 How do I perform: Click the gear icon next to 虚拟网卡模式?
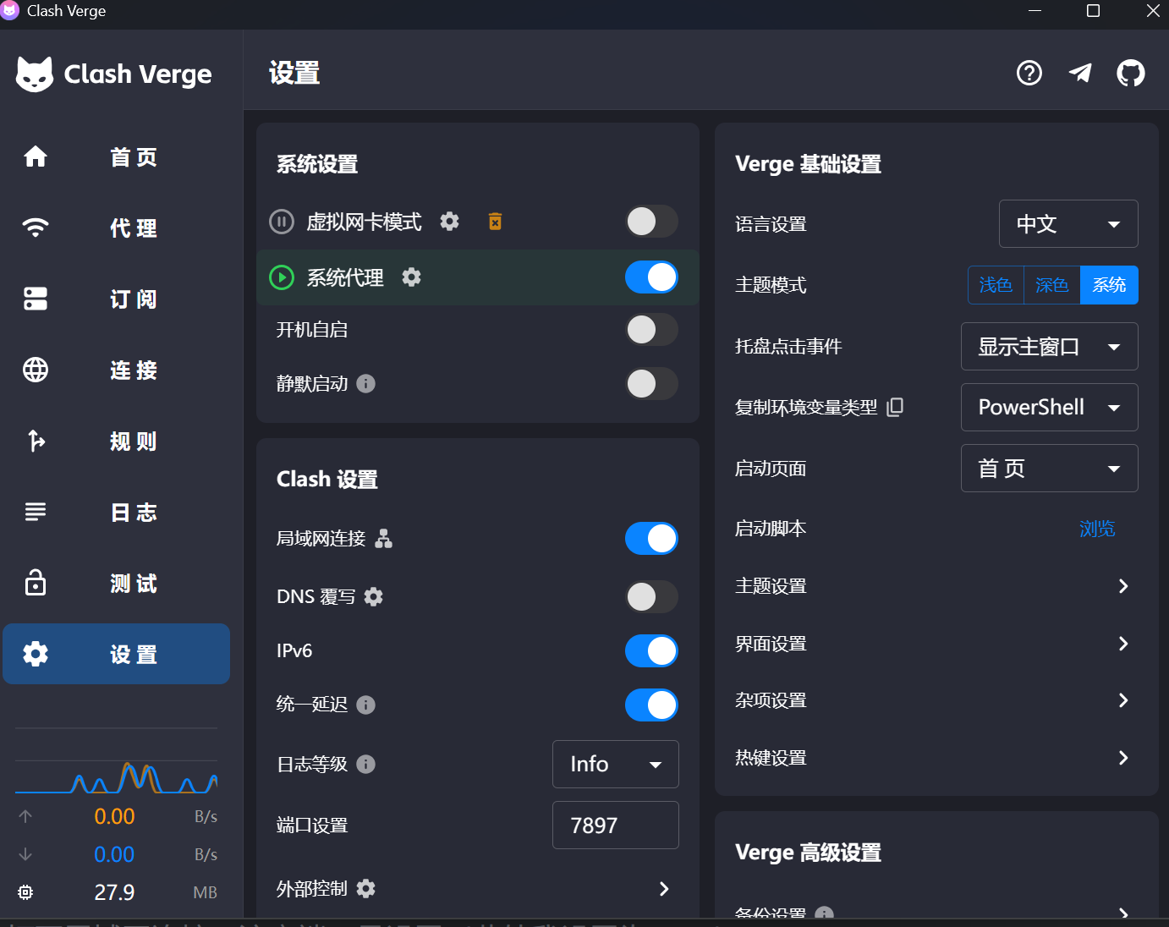(x=450, y=222)
